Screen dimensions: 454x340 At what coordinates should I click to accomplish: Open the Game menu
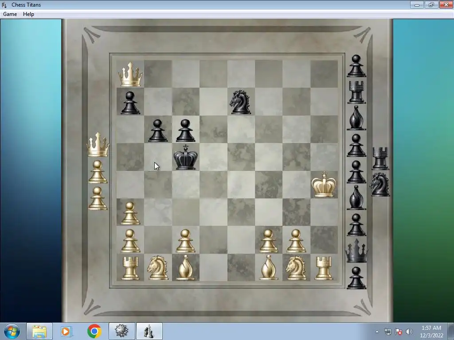tap(10, 14)
